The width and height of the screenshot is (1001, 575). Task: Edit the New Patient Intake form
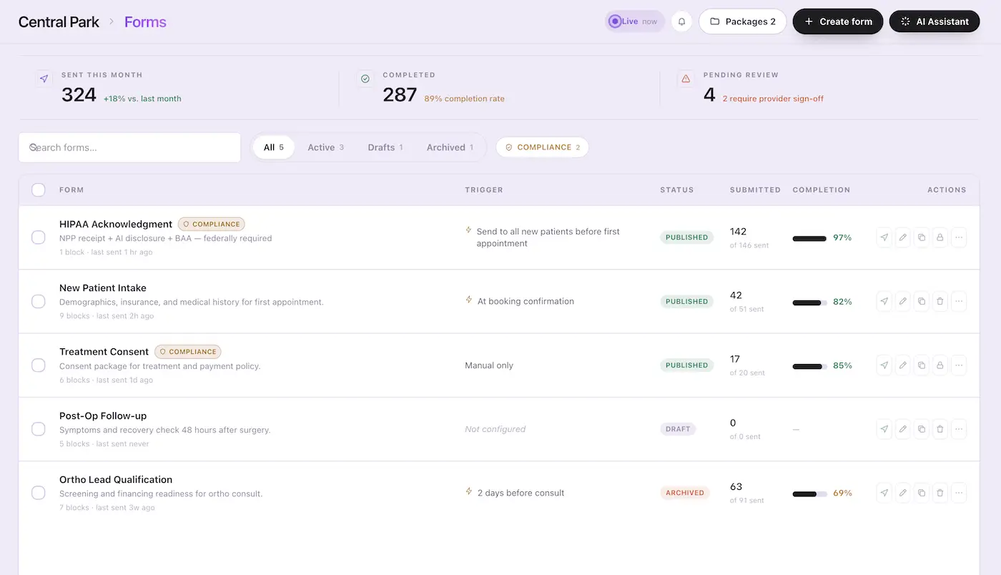coord(903,301)
